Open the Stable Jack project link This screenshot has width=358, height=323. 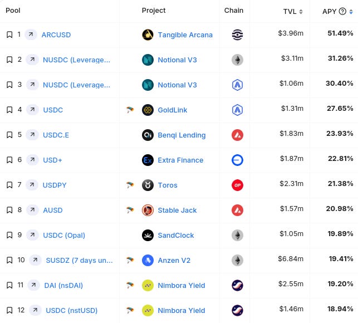click(177, 210)
